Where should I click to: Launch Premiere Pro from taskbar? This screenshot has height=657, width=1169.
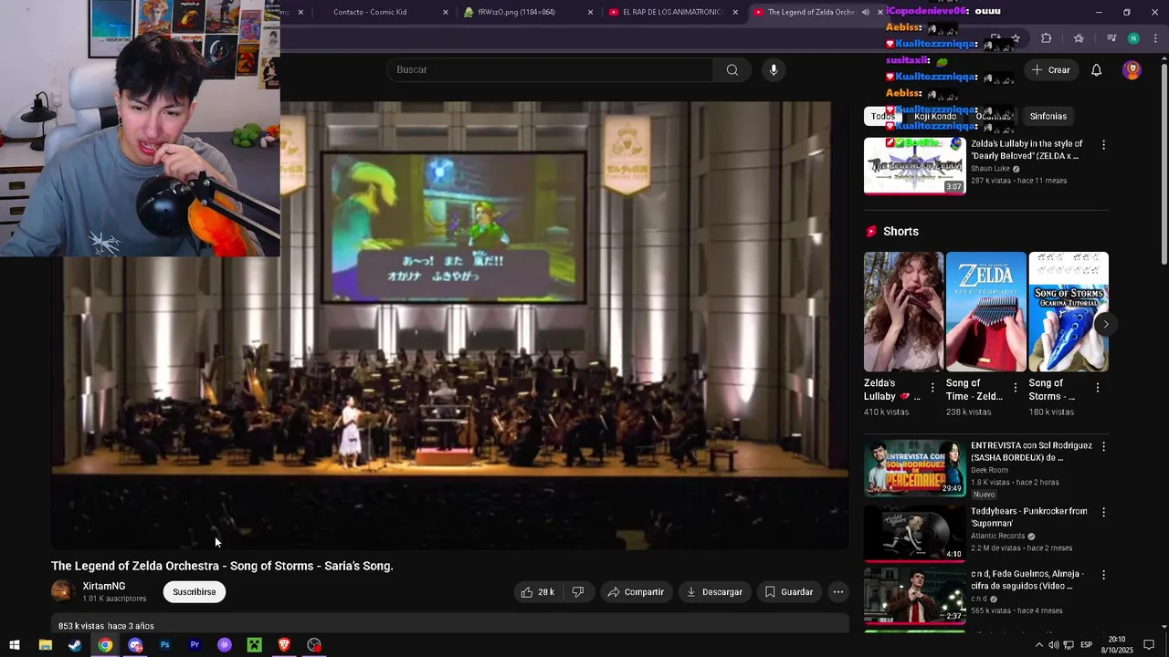pos(195,645)
